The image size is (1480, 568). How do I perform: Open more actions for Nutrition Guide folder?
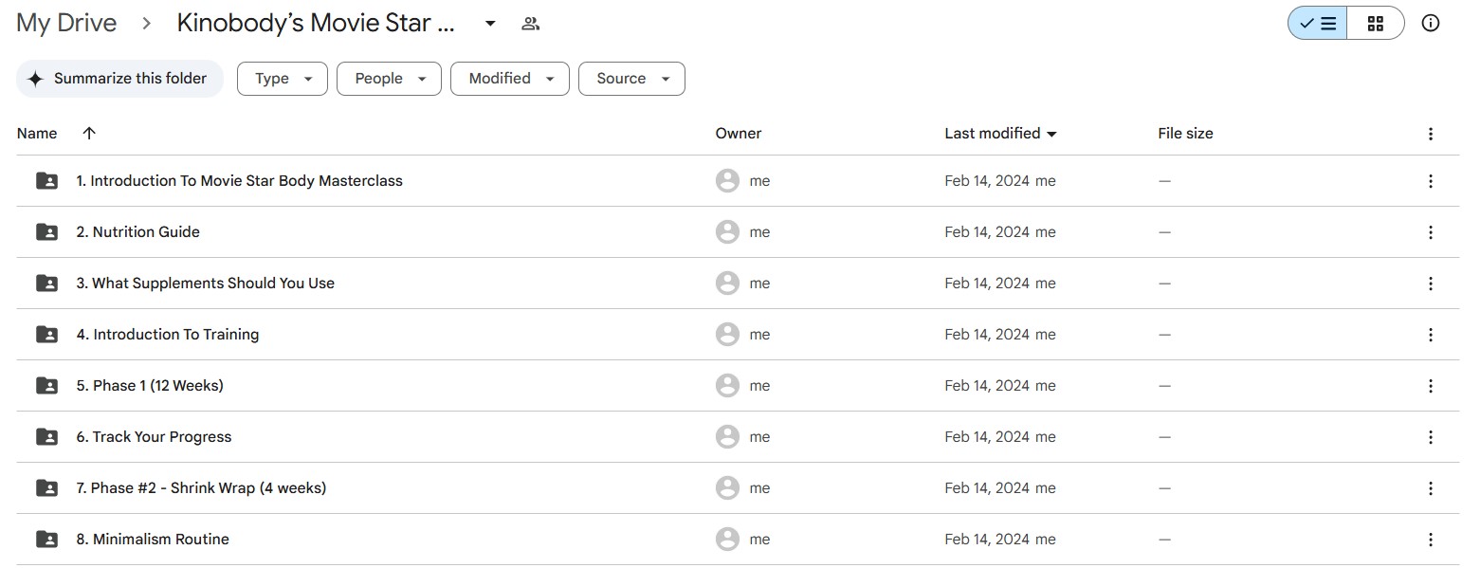pos(1431,232)
